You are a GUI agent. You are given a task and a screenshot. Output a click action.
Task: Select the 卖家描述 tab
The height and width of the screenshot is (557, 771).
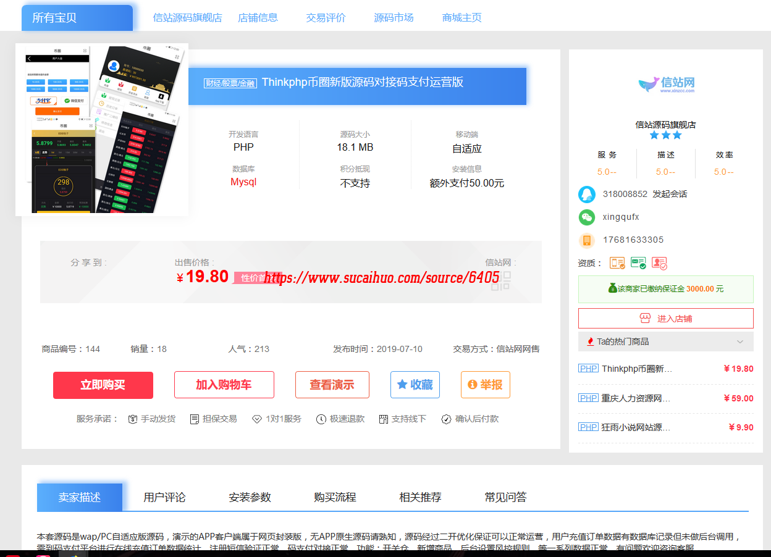tap(80, 498)
